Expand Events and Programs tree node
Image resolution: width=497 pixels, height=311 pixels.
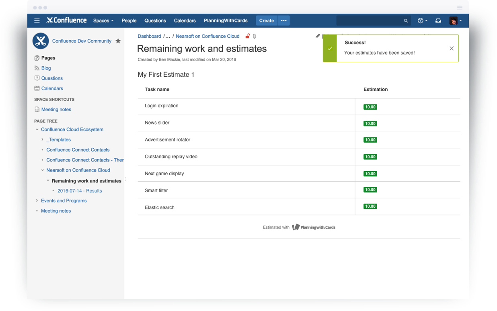pos(37,201)
